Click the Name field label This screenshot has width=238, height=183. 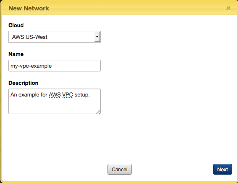point(16,54)
